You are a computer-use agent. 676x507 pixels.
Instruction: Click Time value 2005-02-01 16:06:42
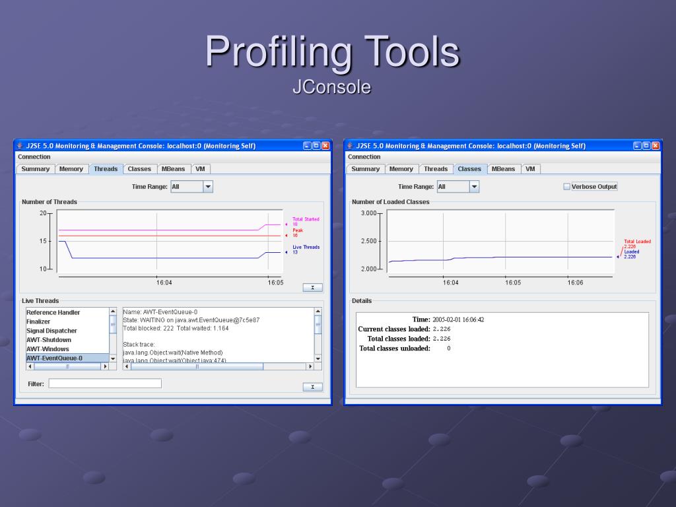click(x=458, y=320)
